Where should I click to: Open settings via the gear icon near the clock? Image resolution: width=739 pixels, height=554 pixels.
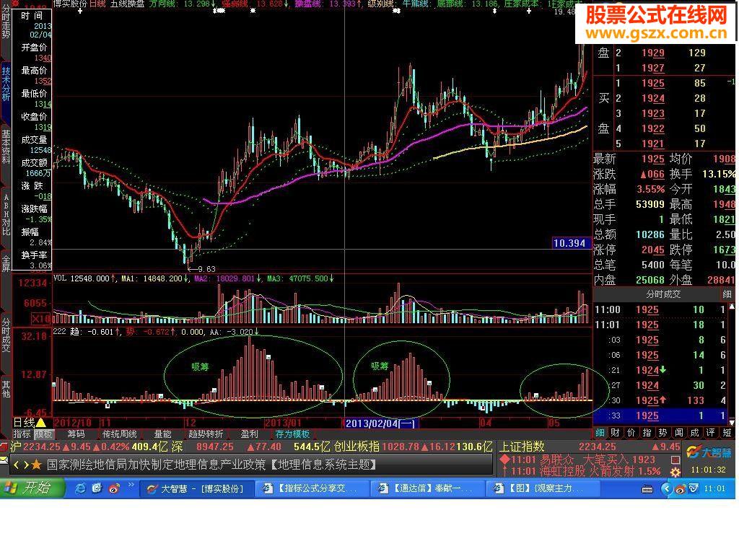[x=675, y=472]
